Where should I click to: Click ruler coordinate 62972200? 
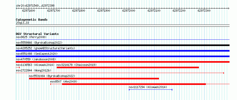pyautogui.click(x=179, y=11)
